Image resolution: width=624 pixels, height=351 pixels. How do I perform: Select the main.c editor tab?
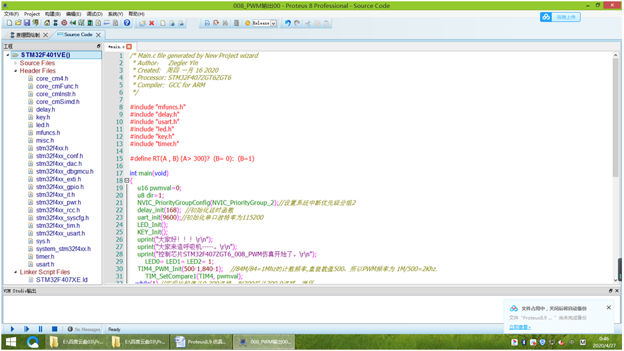tap(116, 47)
